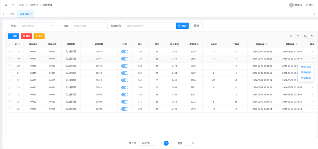Open column settings gear icon
318x149 pixels.
[x=305, y=36]
